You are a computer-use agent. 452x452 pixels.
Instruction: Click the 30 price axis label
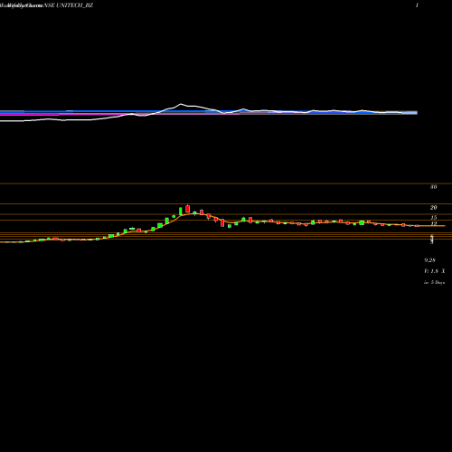[433, 187]
